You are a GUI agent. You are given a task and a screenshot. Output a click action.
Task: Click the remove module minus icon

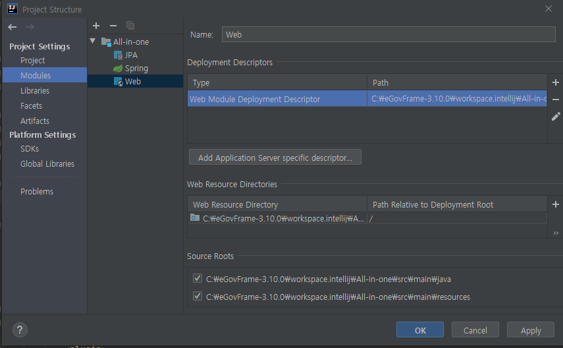click(113, 26)
